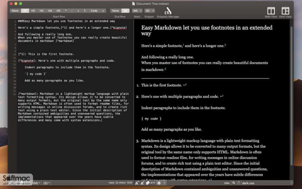The height and width of the screenshot is (189, 302).
Task: Search for a CSS file with magnifier icon
Action: 233,183
